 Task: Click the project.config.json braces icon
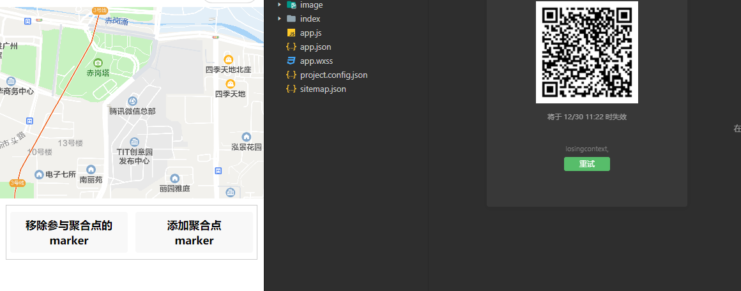[x=291, y=75]
